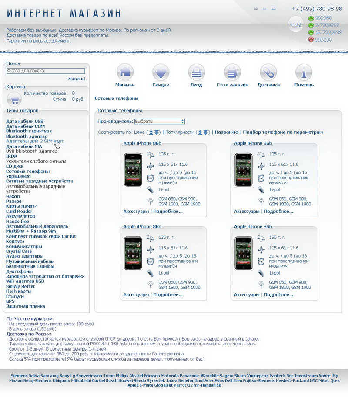The height and width of the screenshot is (397, 348).
Task: Click Nokia brand in footer
Action: point(34,376)
